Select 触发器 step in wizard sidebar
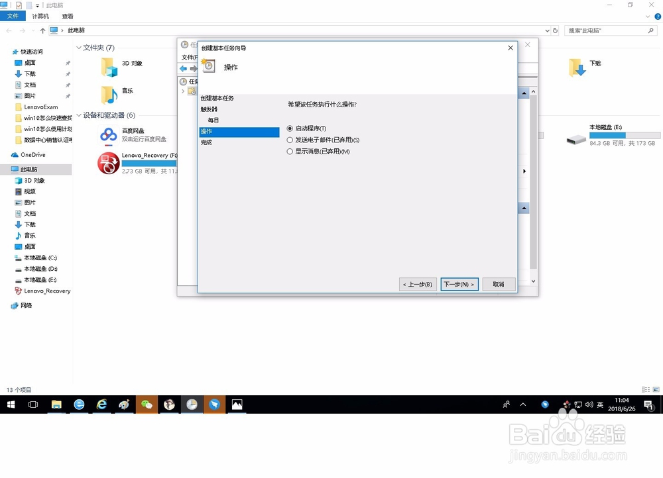Viewport: 663px width, 478px height. point(209,109)
